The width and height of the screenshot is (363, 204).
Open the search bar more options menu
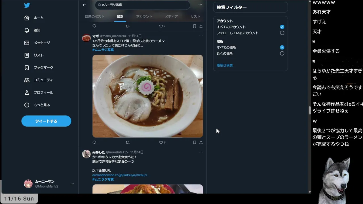tap(200, 5)
